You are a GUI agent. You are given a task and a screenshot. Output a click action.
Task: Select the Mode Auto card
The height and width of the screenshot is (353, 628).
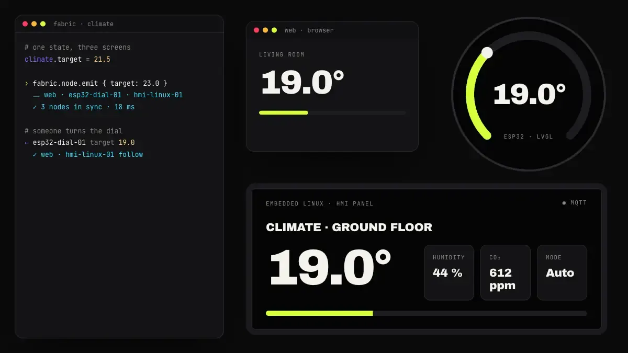562,272
